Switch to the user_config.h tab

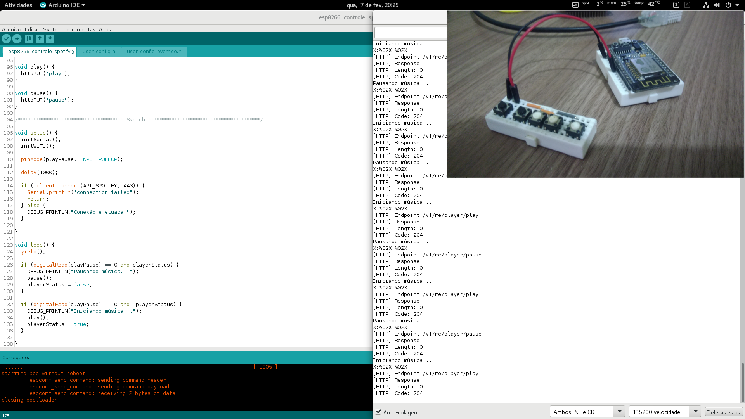tap(99, 52)
